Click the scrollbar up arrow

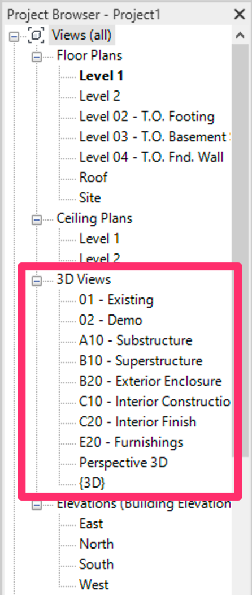240,35
